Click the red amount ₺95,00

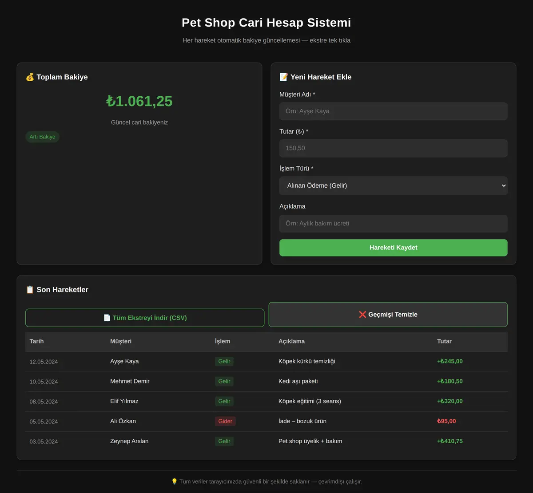click(446, 421)
